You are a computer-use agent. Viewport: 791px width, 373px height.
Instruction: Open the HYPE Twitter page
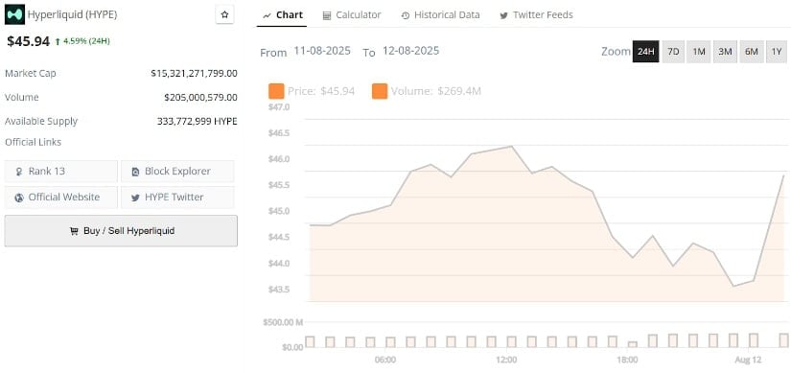(177, 198)
